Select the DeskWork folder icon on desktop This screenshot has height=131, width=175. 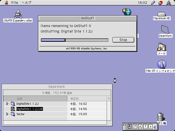coord(165,29)
